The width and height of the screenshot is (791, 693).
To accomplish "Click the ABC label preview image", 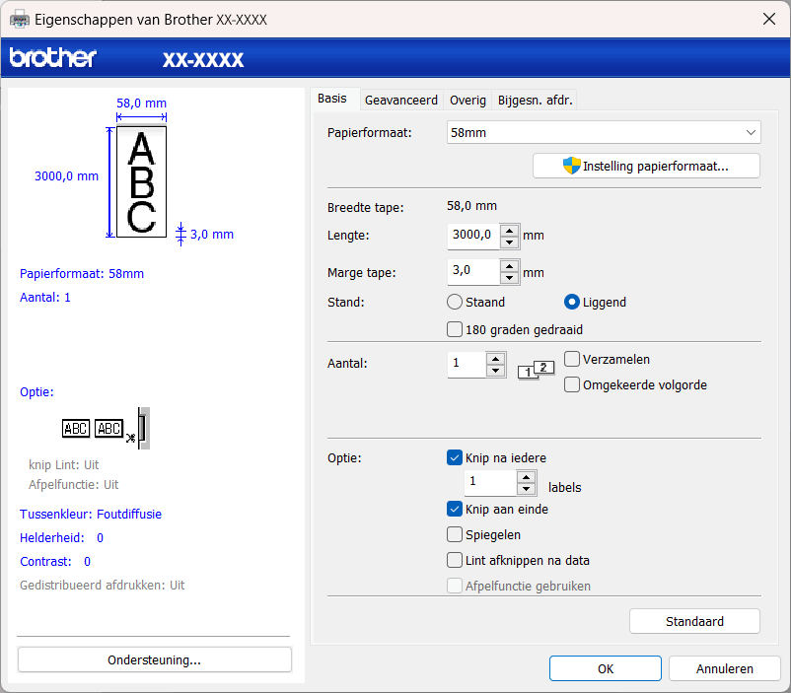I will (141, 181).
